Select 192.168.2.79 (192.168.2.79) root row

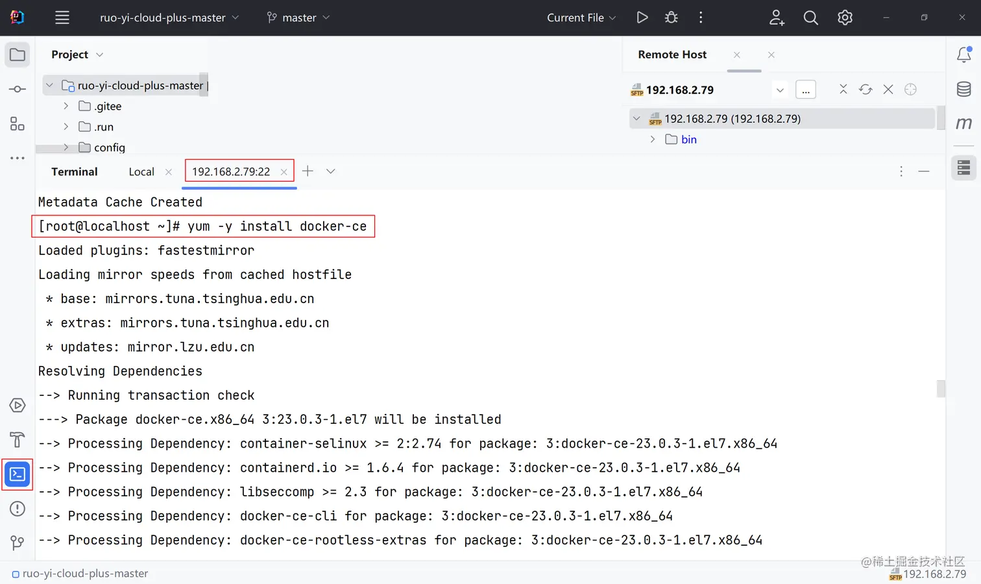[782, 119]
